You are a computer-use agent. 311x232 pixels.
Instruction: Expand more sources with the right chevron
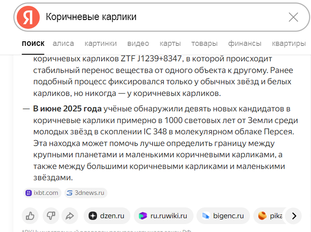pyautogui.click(x=294, y=216)
